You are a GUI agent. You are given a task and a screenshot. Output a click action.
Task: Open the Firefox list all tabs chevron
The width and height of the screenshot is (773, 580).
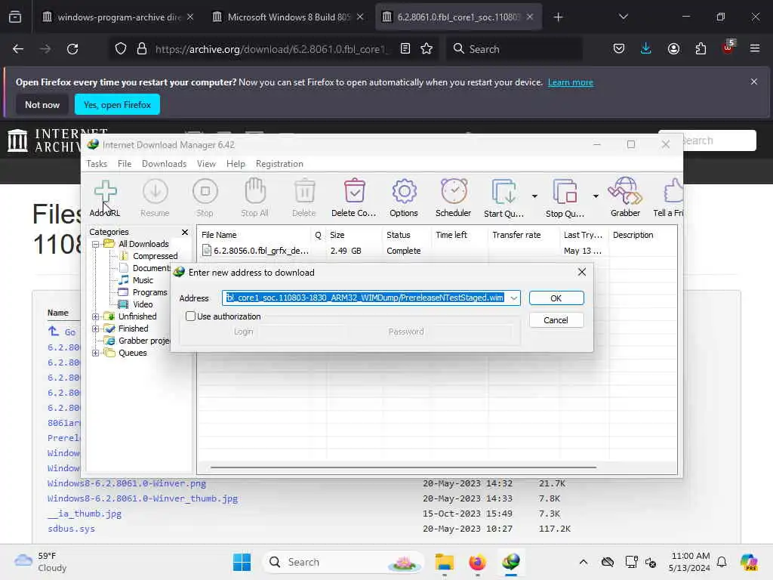[623, 17]
